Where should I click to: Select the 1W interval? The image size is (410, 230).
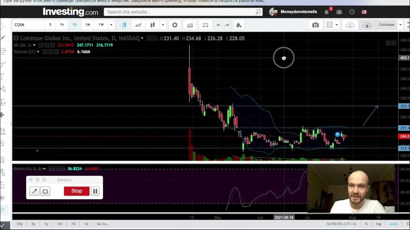click(x=101, y=25)
